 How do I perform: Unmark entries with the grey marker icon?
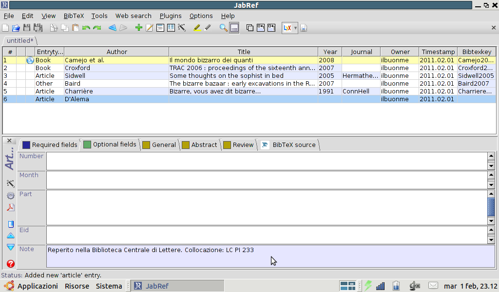(x=208, y=28)
